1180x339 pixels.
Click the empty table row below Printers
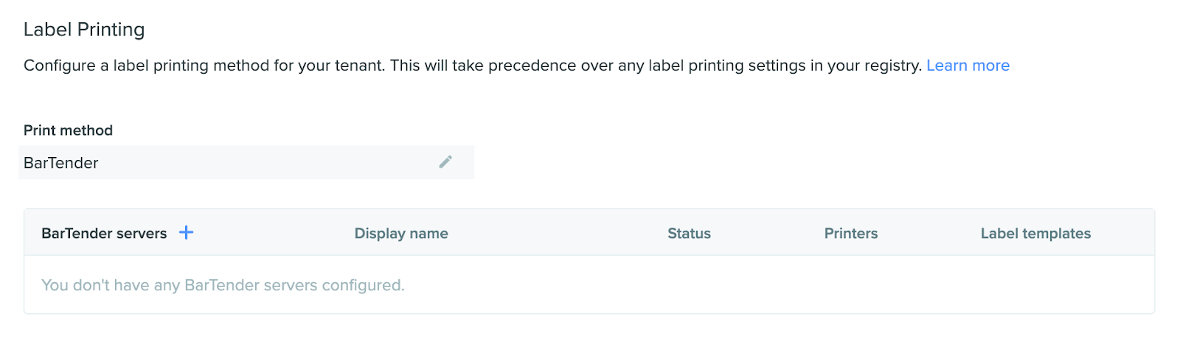[x=850, y=285]
